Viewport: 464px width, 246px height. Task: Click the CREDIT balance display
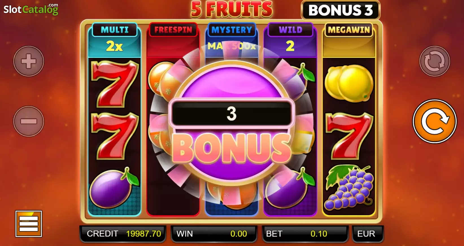[x=123, y=234]
